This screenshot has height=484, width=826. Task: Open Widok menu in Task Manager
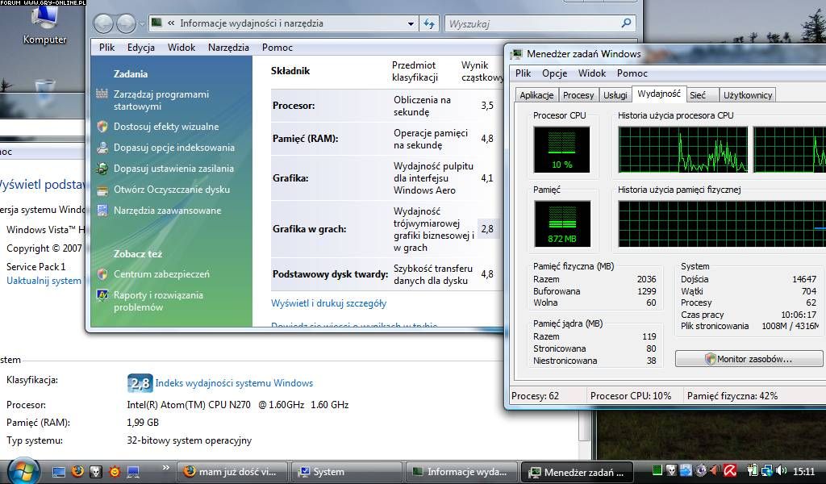click(x=591, y=73)
